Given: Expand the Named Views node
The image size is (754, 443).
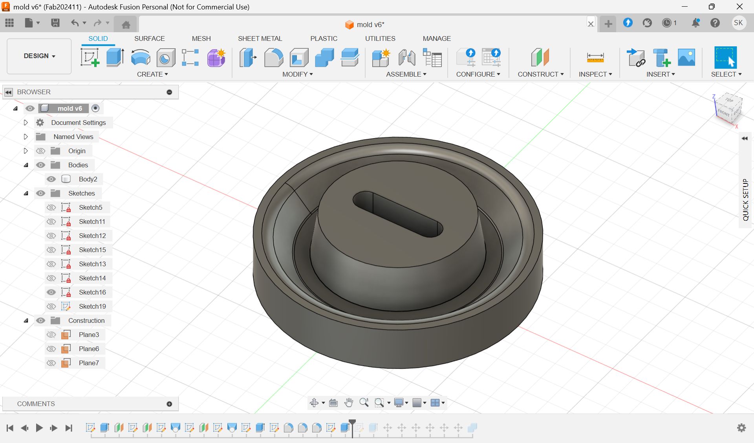Looking at the screenshot, I should (x=26, y=137).
